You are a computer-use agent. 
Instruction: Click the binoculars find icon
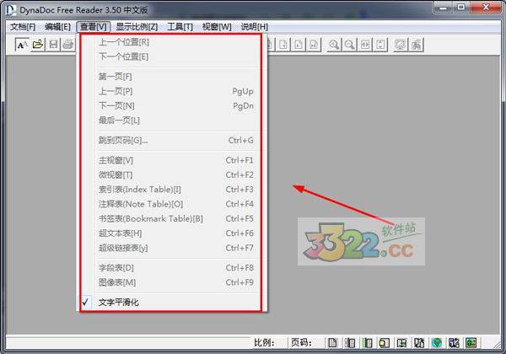click(417, 45)
